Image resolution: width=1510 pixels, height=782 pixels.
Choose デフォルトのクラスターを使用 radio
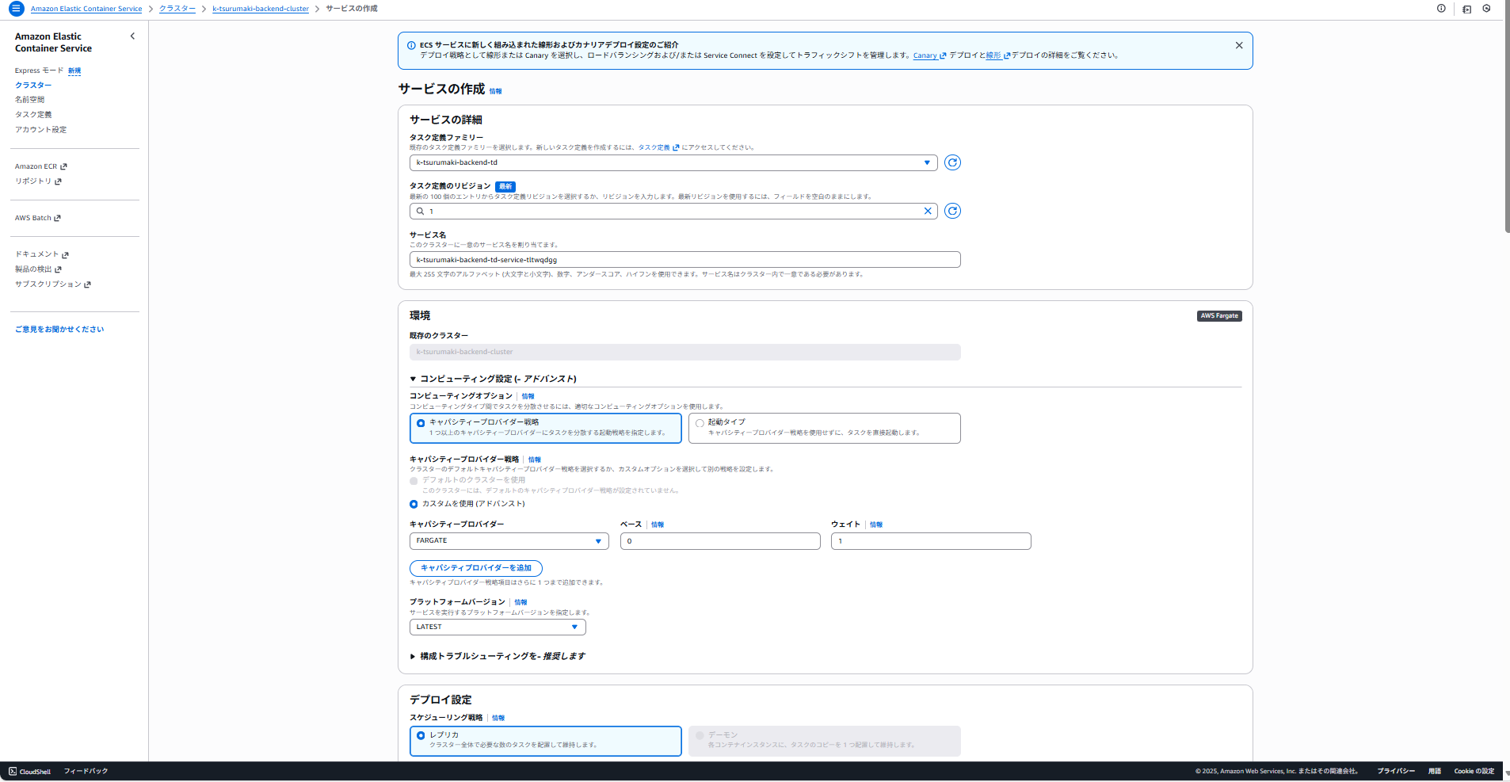[x=414, y=481]
